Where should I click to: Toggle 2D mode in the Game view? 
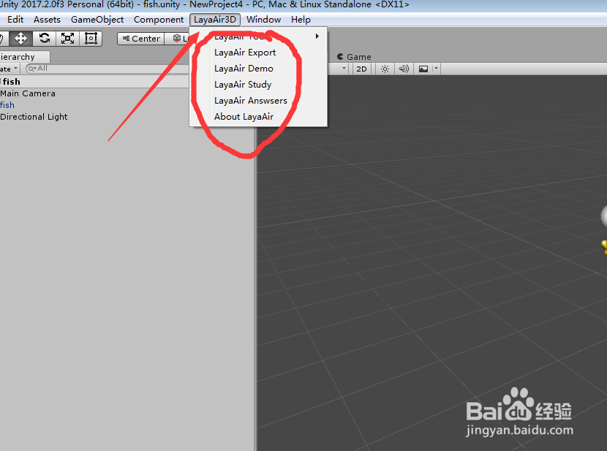(362, 68)
